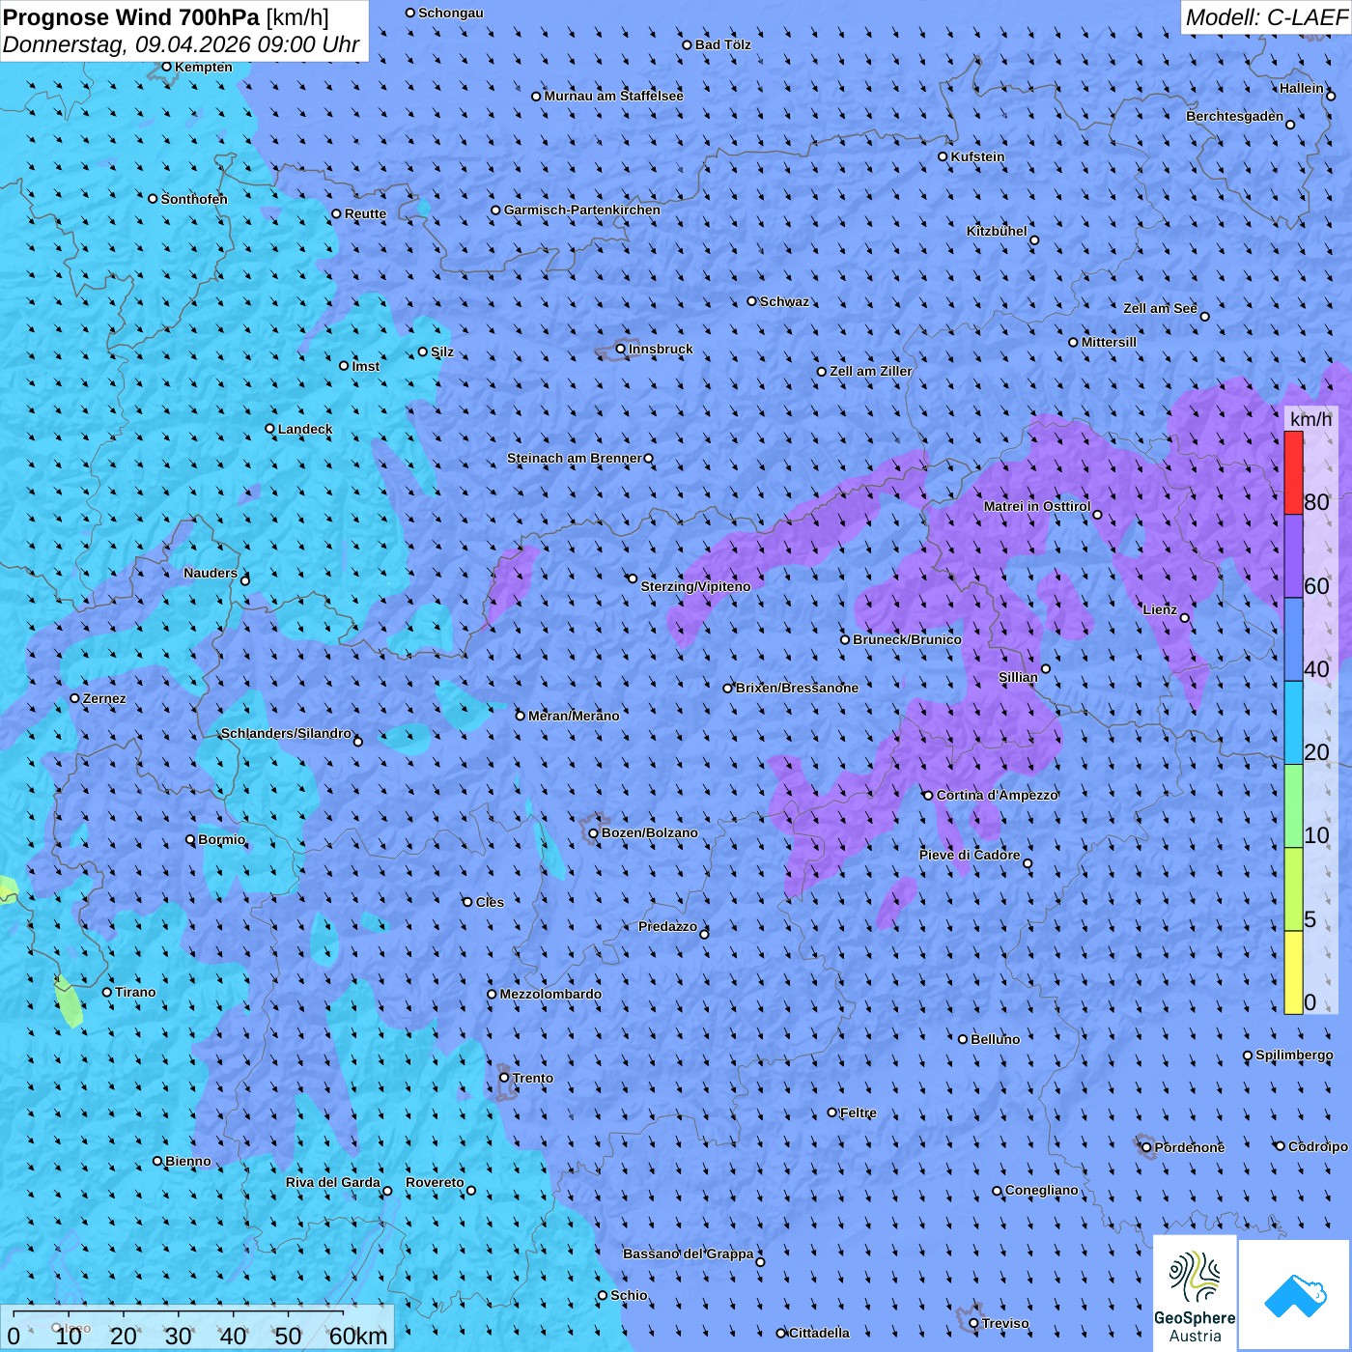Click the 'Brixen/Bressanone' label
The image size is (1352, 1352).
(797, 688)
